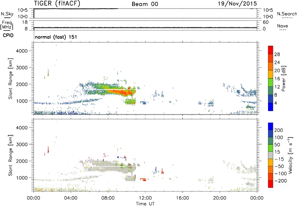Pick the 24–28 dB red-orange power color segment

[271, 58]
